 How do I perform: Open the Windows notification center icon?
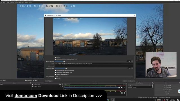(x=178, y=100)
